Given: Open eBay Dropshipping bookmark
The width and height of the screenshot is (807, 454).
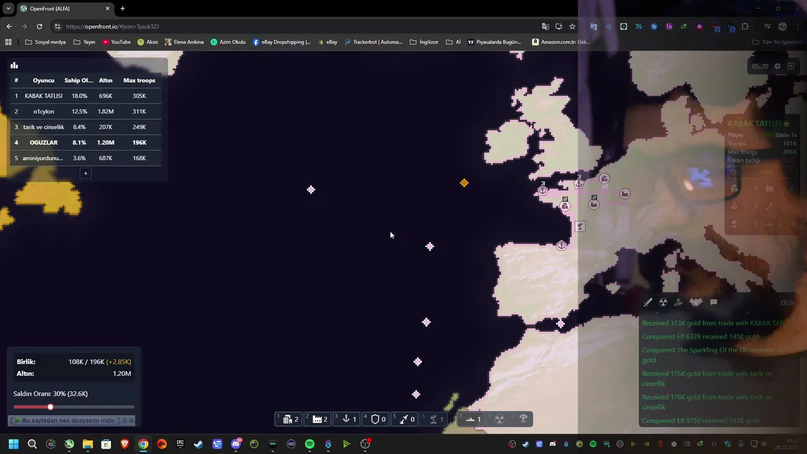Looking at the screenshot, I should point(282,42).
